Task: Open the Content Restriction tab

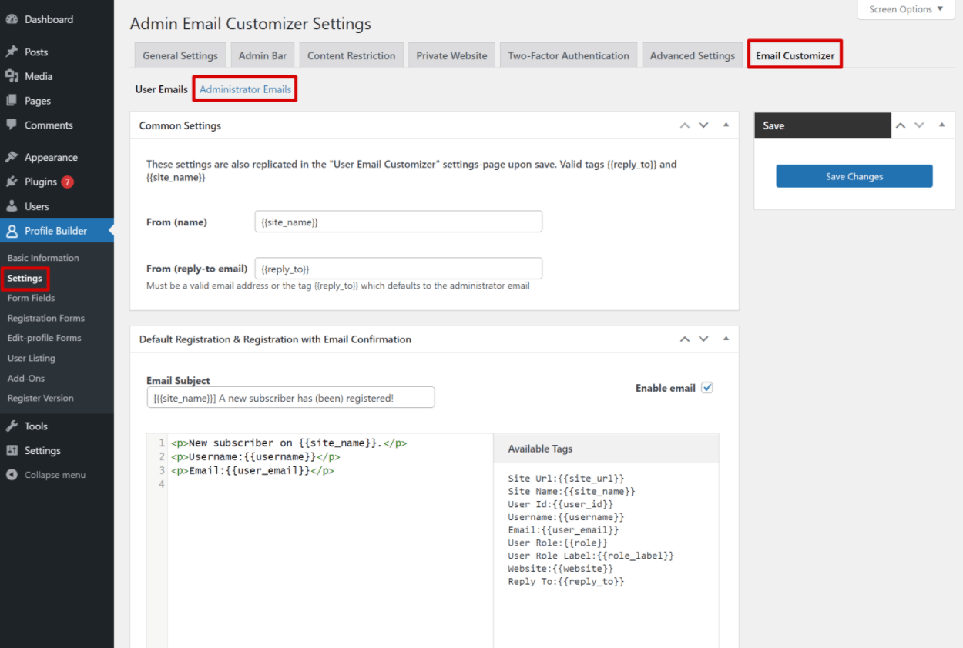Action: point(351,55)
